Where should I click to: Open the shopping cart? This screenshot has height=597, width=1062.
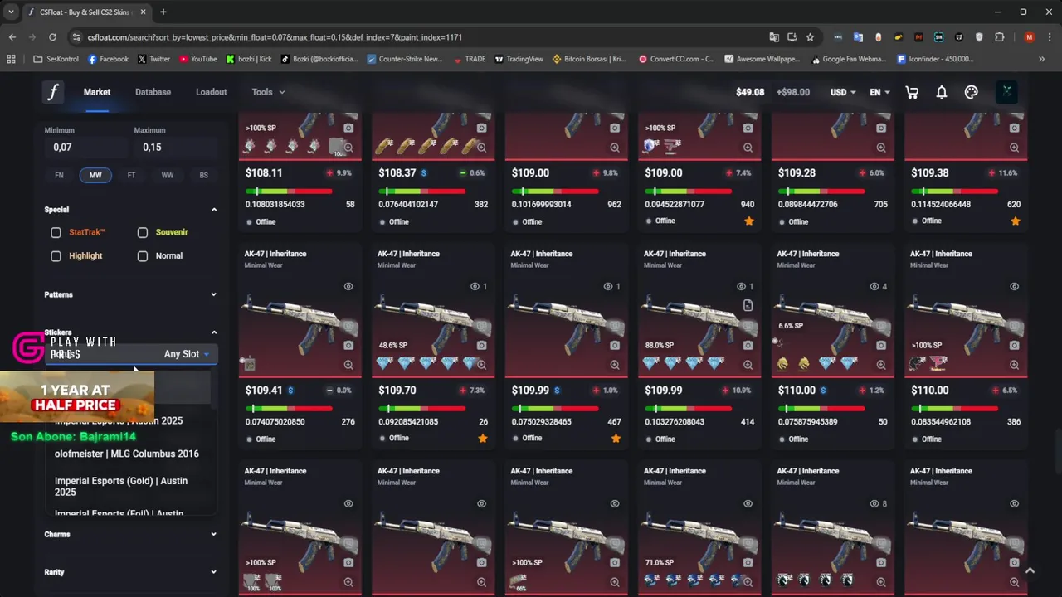point(912,92)
